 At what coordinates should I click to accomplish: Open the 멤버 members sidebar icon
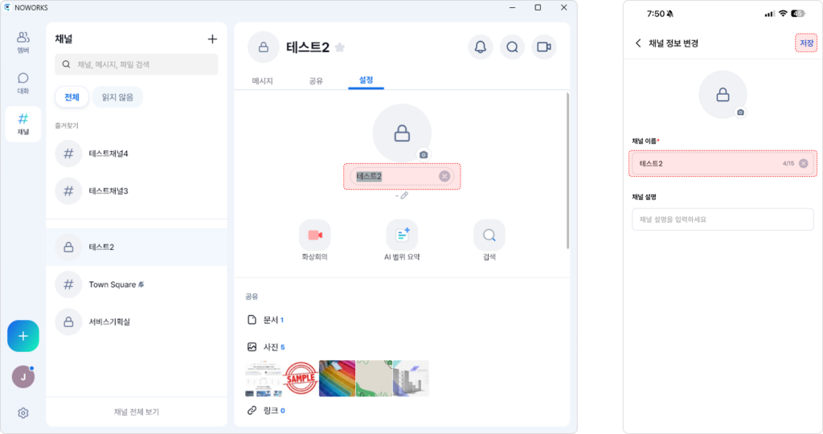(23, 43)
